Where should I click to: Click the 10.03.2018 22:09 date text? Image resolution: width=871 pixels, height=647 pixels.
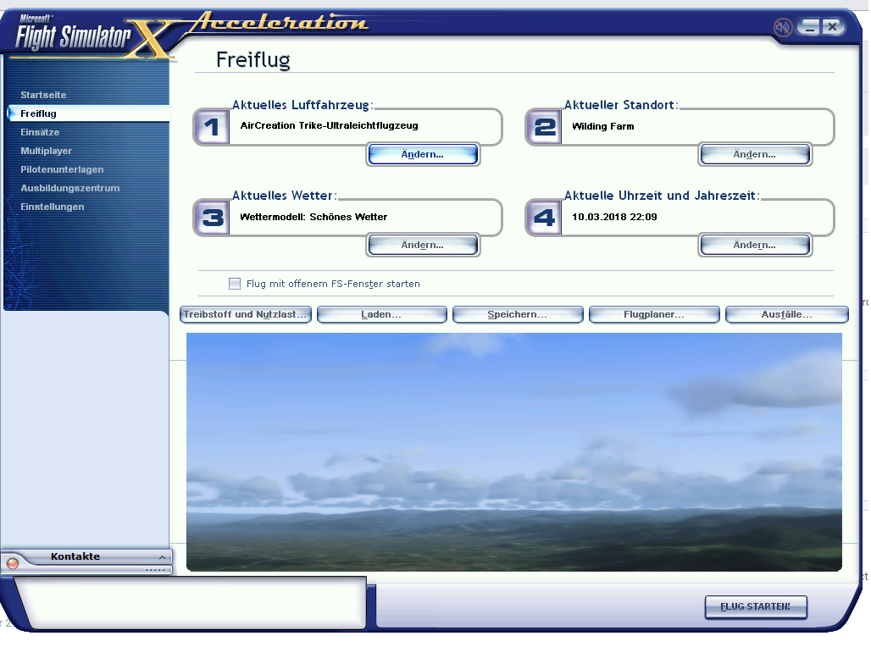tap(615, 217)
